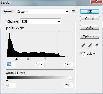103x94 pixels.
Task: Select the white output levels slider
Action: 72,80
